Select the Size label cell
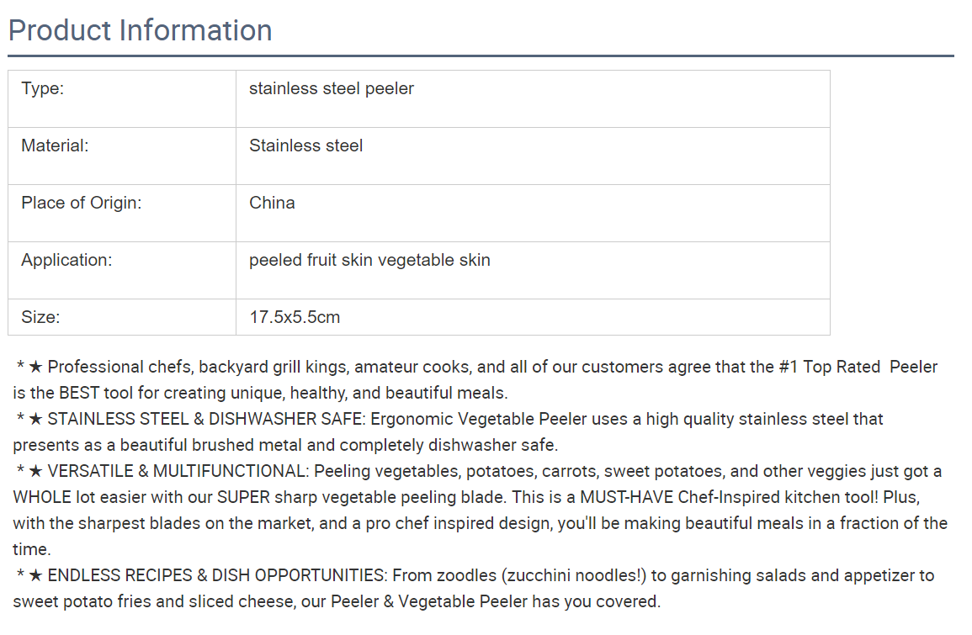This screenshot has height=635, width=972. pyautogui.click(x=122, y=317)
